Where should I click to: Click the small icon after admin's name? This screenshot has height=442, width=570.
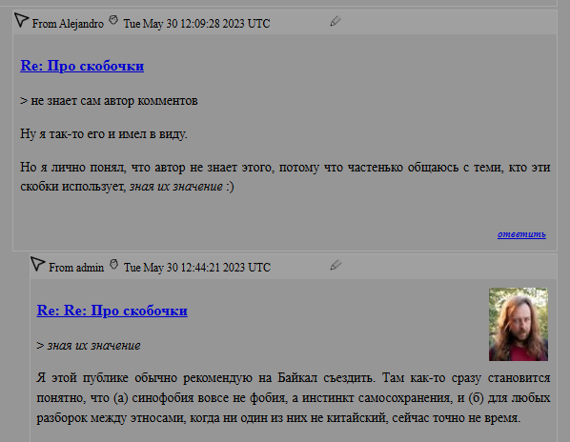coord(113,264)
